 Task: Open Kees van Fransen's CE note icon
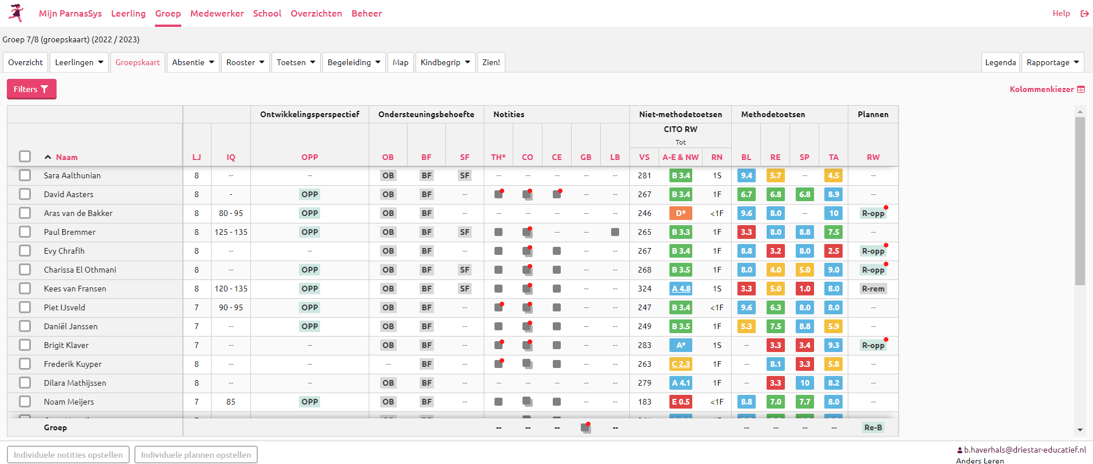tap(557, 289)
